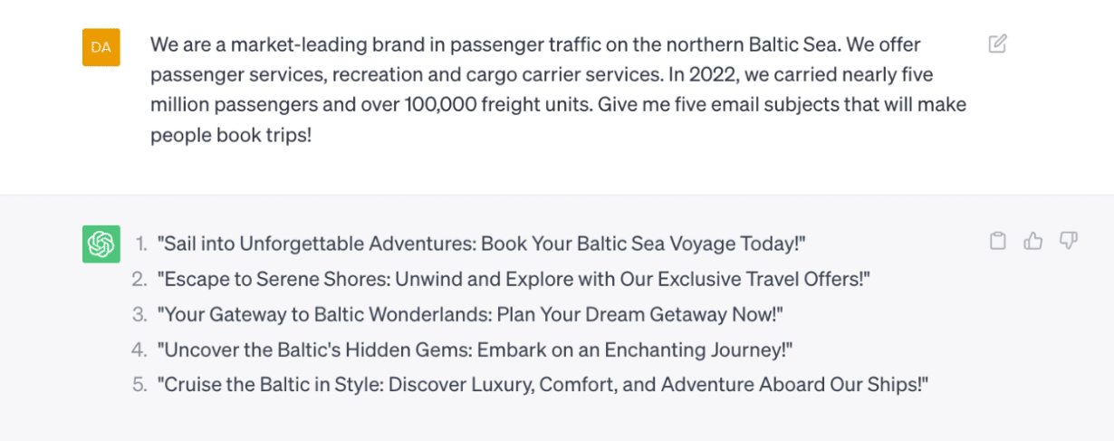Click list number 1 marker
This screenshot has width=1114, height=441.
click(x=140, y=244)
